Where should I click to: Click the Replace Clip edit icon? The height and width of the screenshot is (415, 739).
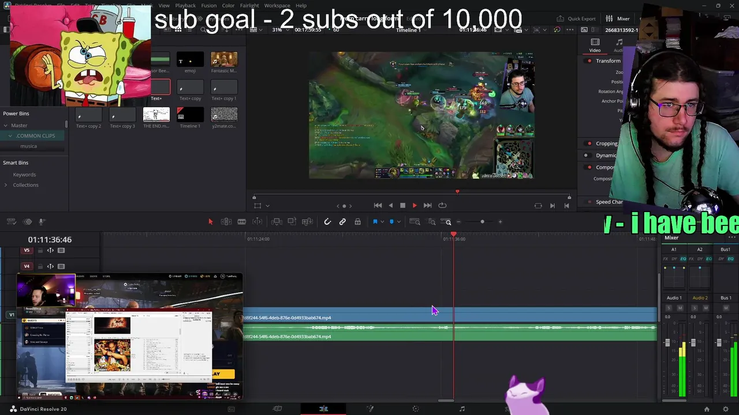(x=308, y=222)
